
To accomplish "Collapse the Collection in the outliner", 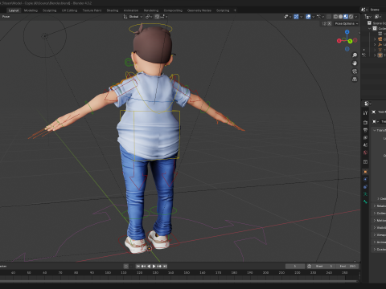I will pyautogui.click(x=370, y=28).
